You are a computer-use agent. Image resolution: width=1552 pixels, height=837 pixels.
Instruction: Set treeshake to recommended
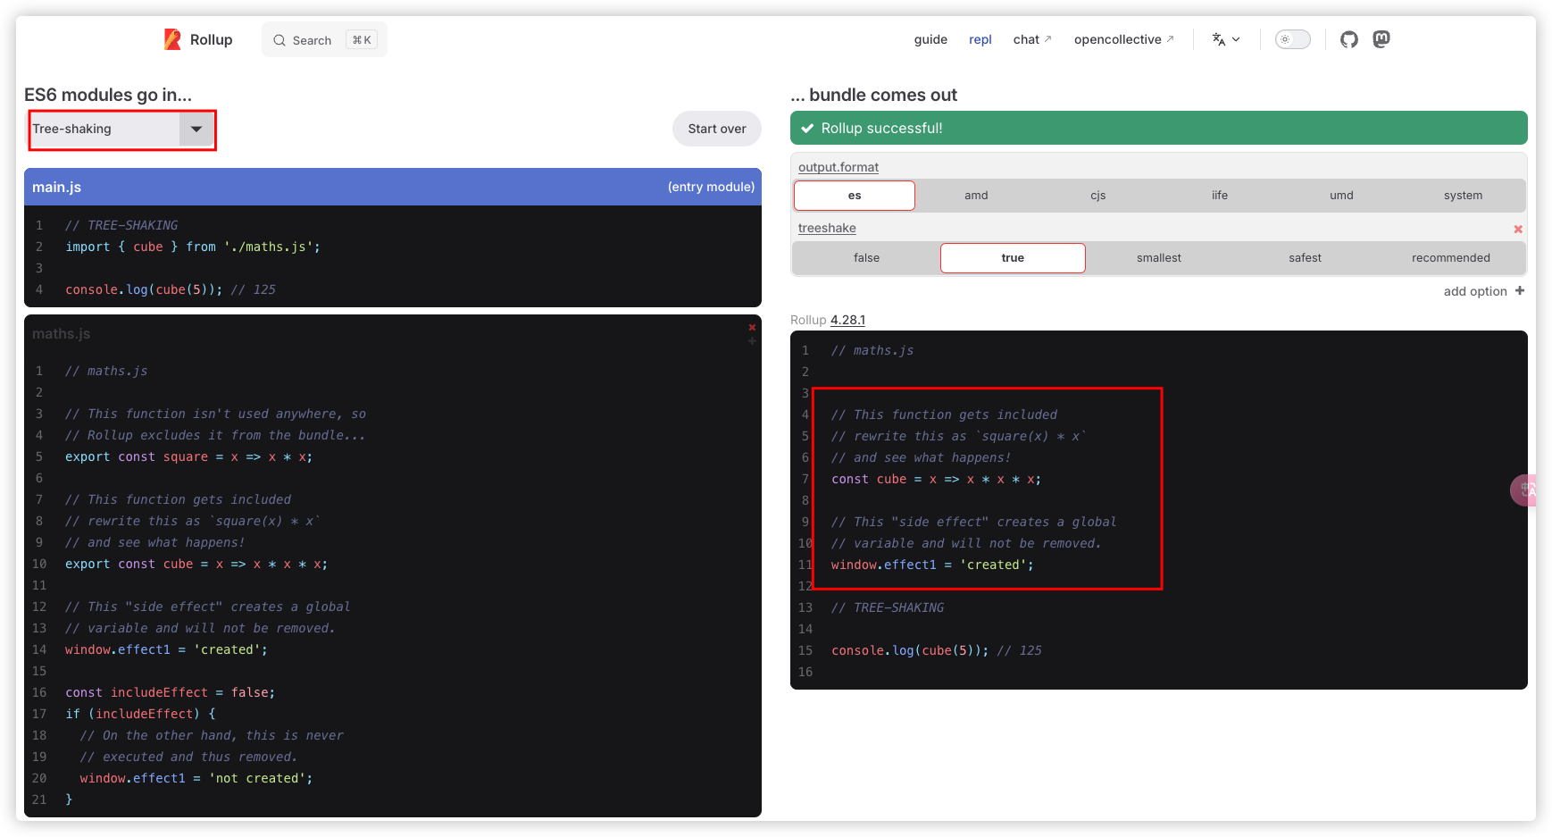click(x=1450, y=258)
